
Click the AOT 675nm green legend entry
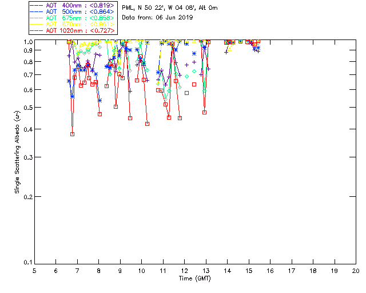[73, 17]
